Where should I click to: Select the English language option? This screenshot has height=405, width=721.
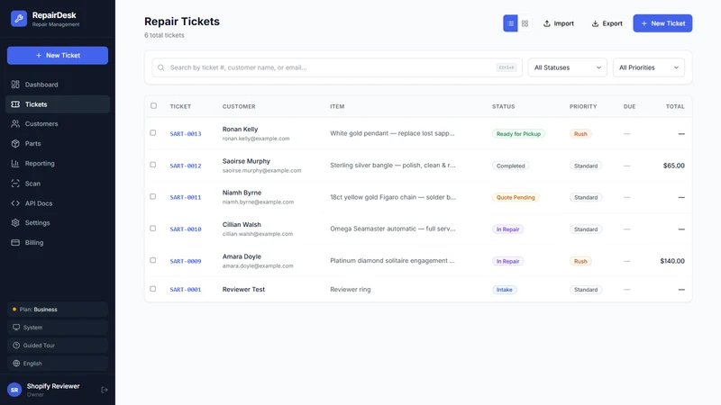point(58,364)
